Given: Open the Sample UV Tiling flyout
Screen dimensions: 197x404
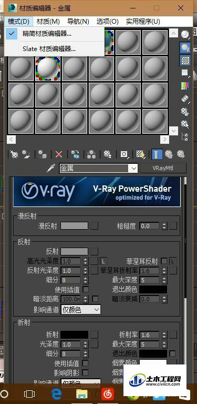Looking at the screenshot, I should (x=185, y=73).
